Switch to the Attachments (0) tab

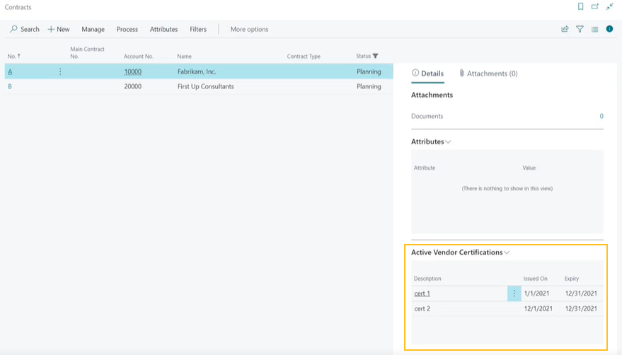coord(488,74)
